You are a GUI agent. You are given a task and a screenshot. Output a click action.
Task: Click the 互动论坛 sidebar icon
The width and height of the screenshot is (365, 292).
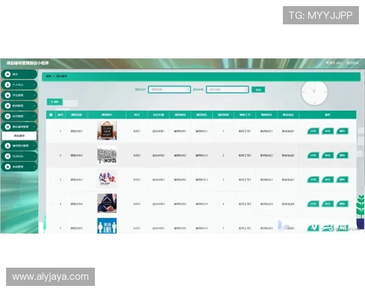(x=8, y=156)
